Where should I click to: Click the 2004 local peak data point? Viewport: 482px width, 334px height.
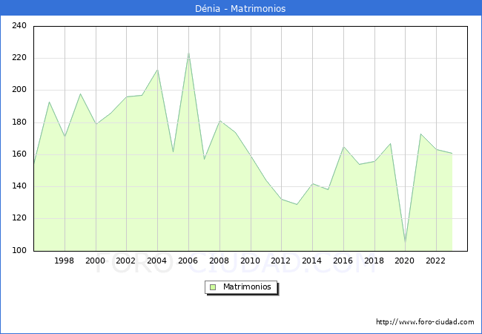click(157, 70)
